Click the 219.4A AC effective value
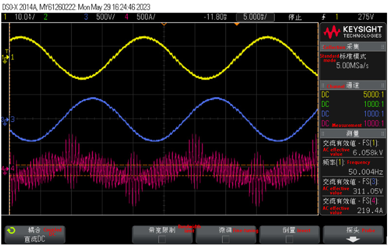 [370, 211]
